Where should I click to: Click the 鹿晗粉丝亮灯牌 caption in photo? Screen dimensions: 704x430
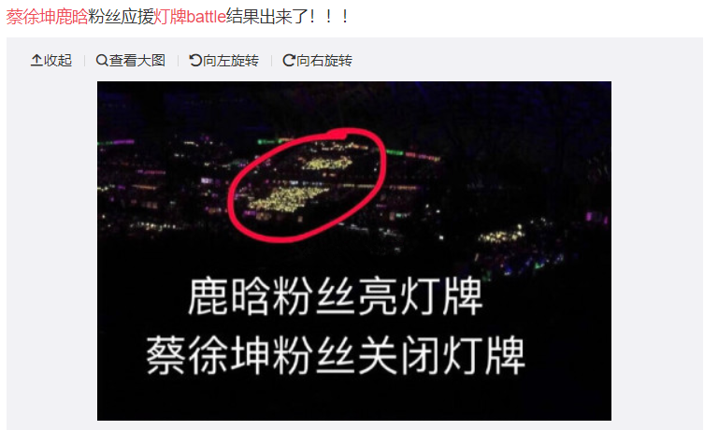point(336,297)
